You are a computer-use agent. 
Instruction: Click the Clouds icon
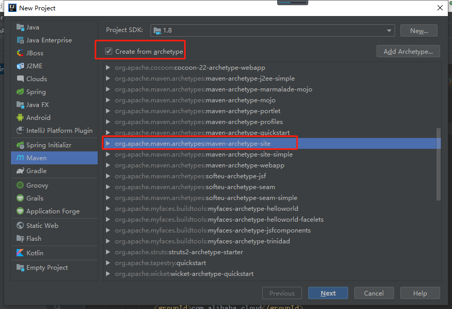pos(20,79)
